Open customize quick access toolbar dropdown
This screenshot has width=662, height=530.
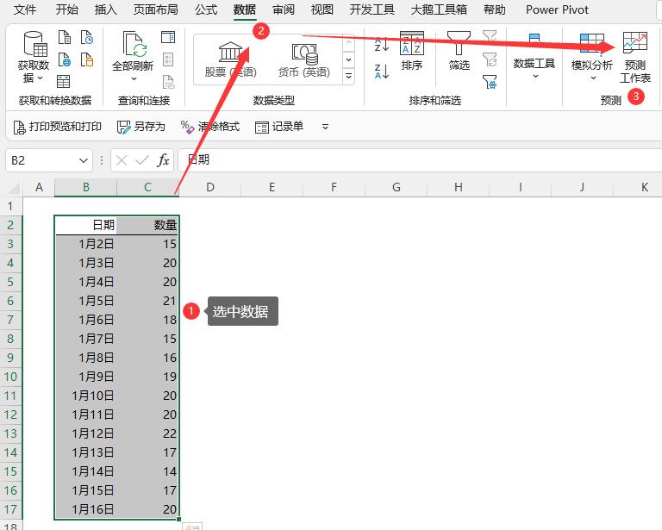coord(325,127)
